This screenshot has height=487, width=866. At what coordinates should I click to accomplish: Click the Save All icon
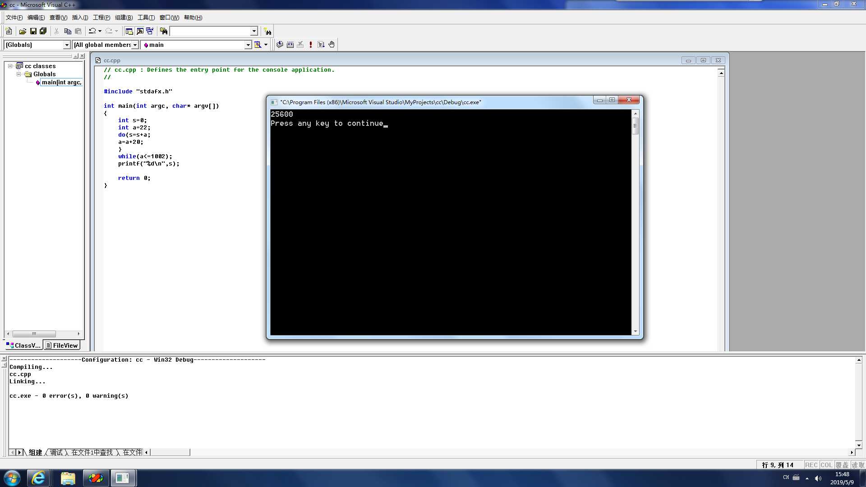pos(43,31)
